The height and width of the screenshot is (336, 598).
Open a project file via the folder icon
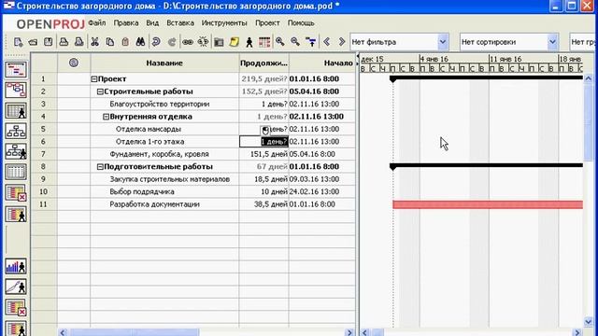[34, 42]
